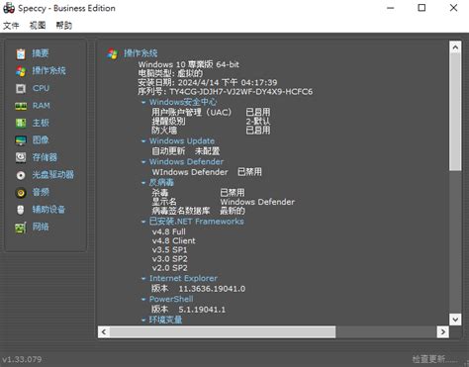Select 摘要 in the sidebar
This screenshot has width=469, height=367.
click(41, 53)
